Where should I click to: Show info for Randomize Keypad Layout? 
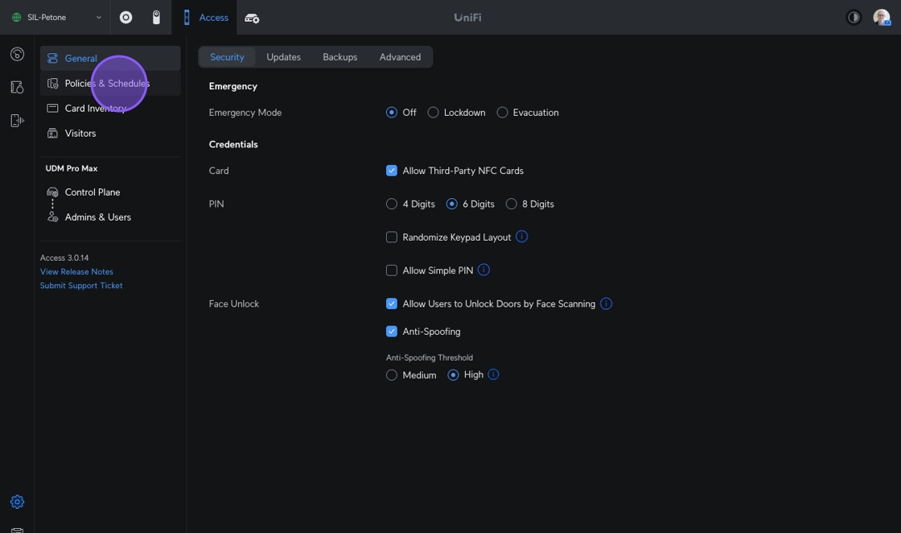521,237
